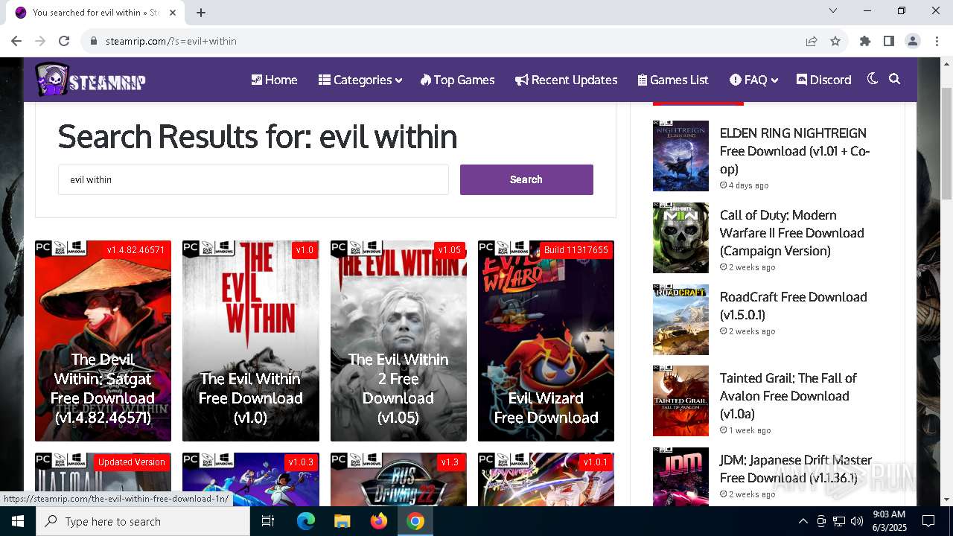Open the v1.0.1 game card

tap(546, 479)
